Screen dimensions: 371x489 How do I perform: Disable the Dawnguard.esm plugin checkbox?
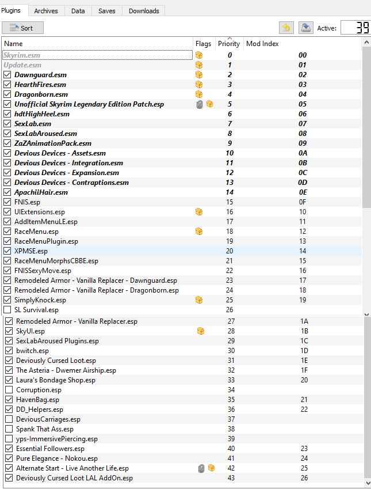(7, 75)
